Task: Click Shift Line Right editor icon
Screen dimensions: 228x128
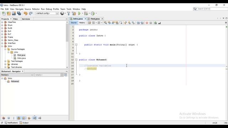Action: point(142,23)
